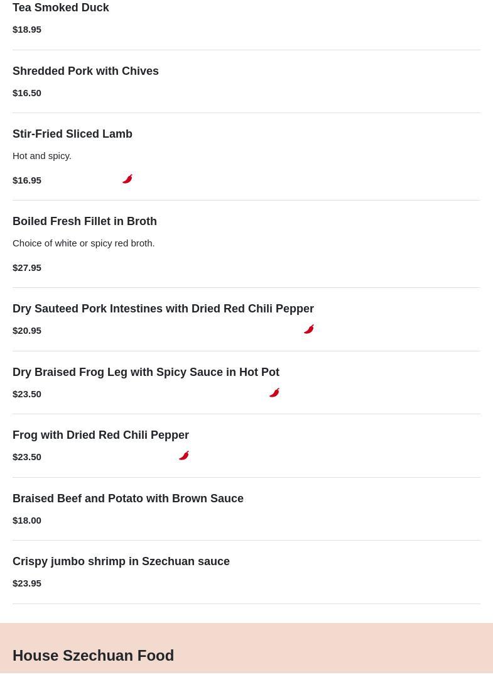Click chili icon for Frog with Dried Red Chili

pos(184,456)
